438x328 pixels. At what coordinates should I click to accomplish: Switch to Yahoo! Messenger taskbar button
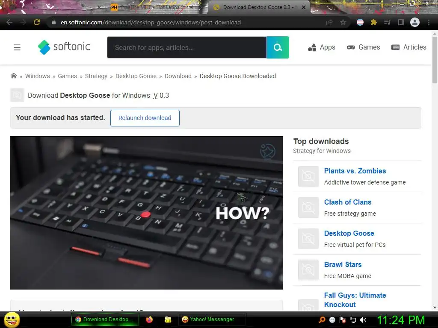click(x=212, y=319)
